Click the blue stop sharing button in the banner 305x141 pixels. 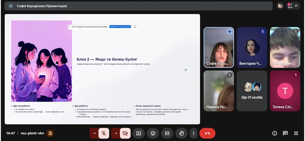[120, 27]
